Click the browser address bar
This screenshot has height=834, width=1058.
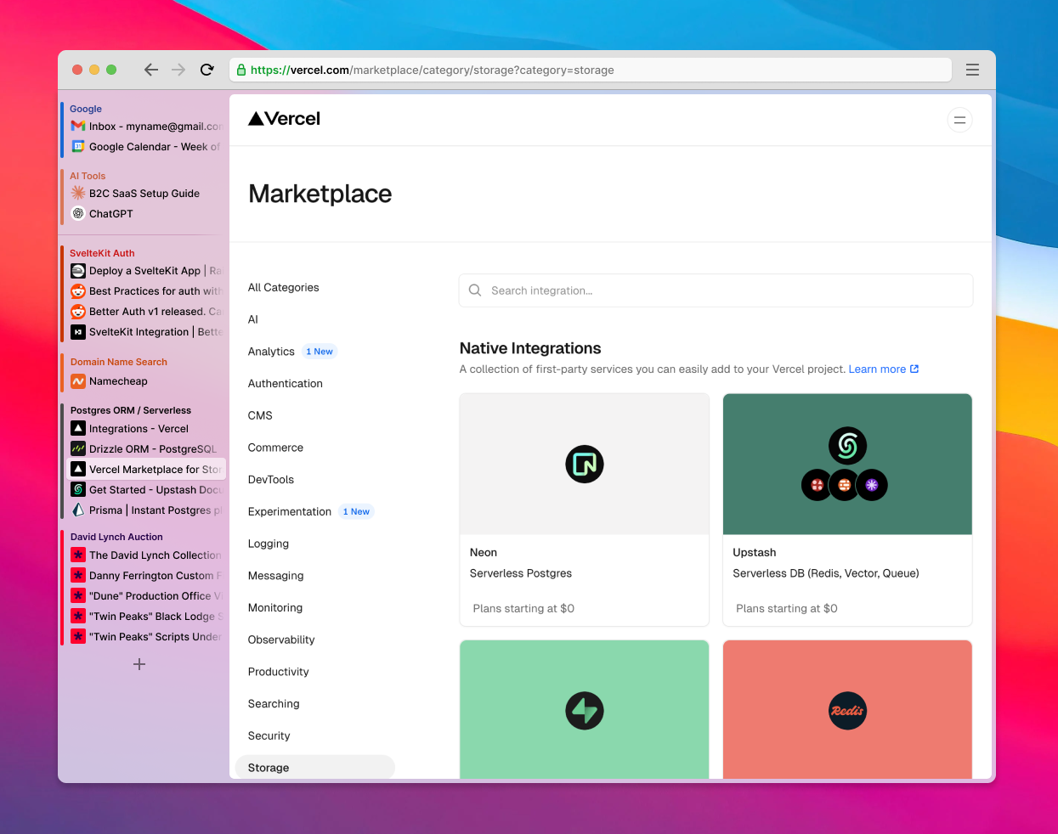coord(591,70)
